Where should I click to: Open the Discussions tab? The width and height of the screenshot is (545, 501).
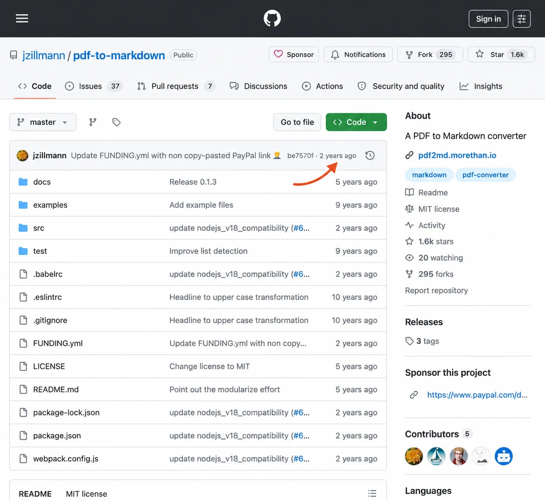pyautogui.click(x=258, y=86)
